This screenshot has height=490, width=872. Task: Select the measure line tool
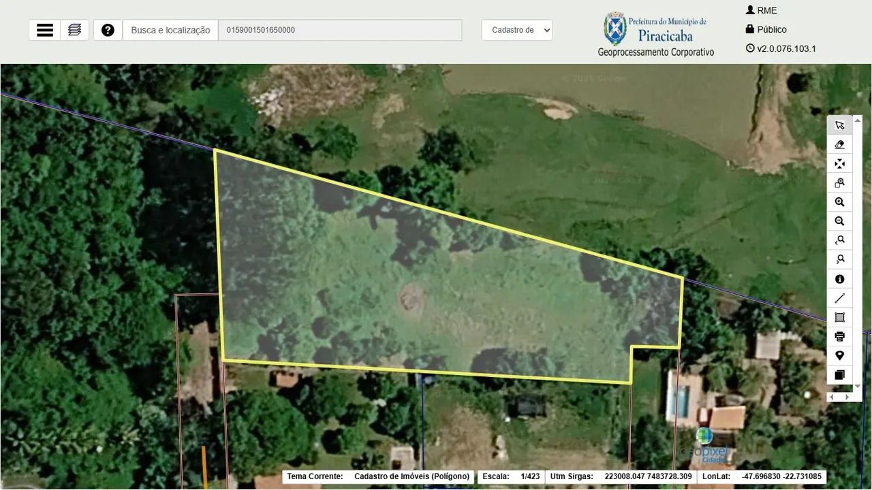[x=839, y=298]
